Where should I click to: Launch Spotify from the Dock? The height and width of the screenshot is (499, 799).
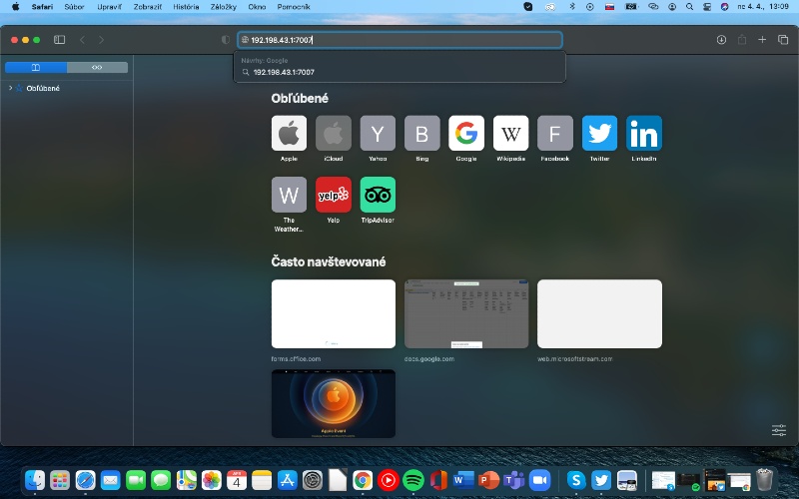coord(413,480)
